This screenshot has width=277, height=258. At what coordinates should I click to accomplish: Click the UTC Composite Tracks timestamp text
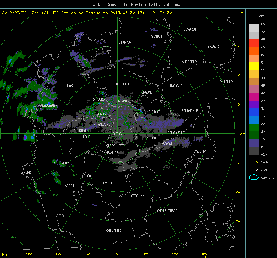[87, 13]
